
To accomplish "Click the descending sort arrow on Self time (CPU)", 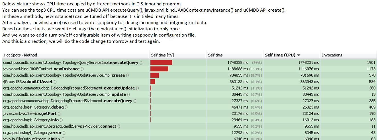I will tap(299, 55).
